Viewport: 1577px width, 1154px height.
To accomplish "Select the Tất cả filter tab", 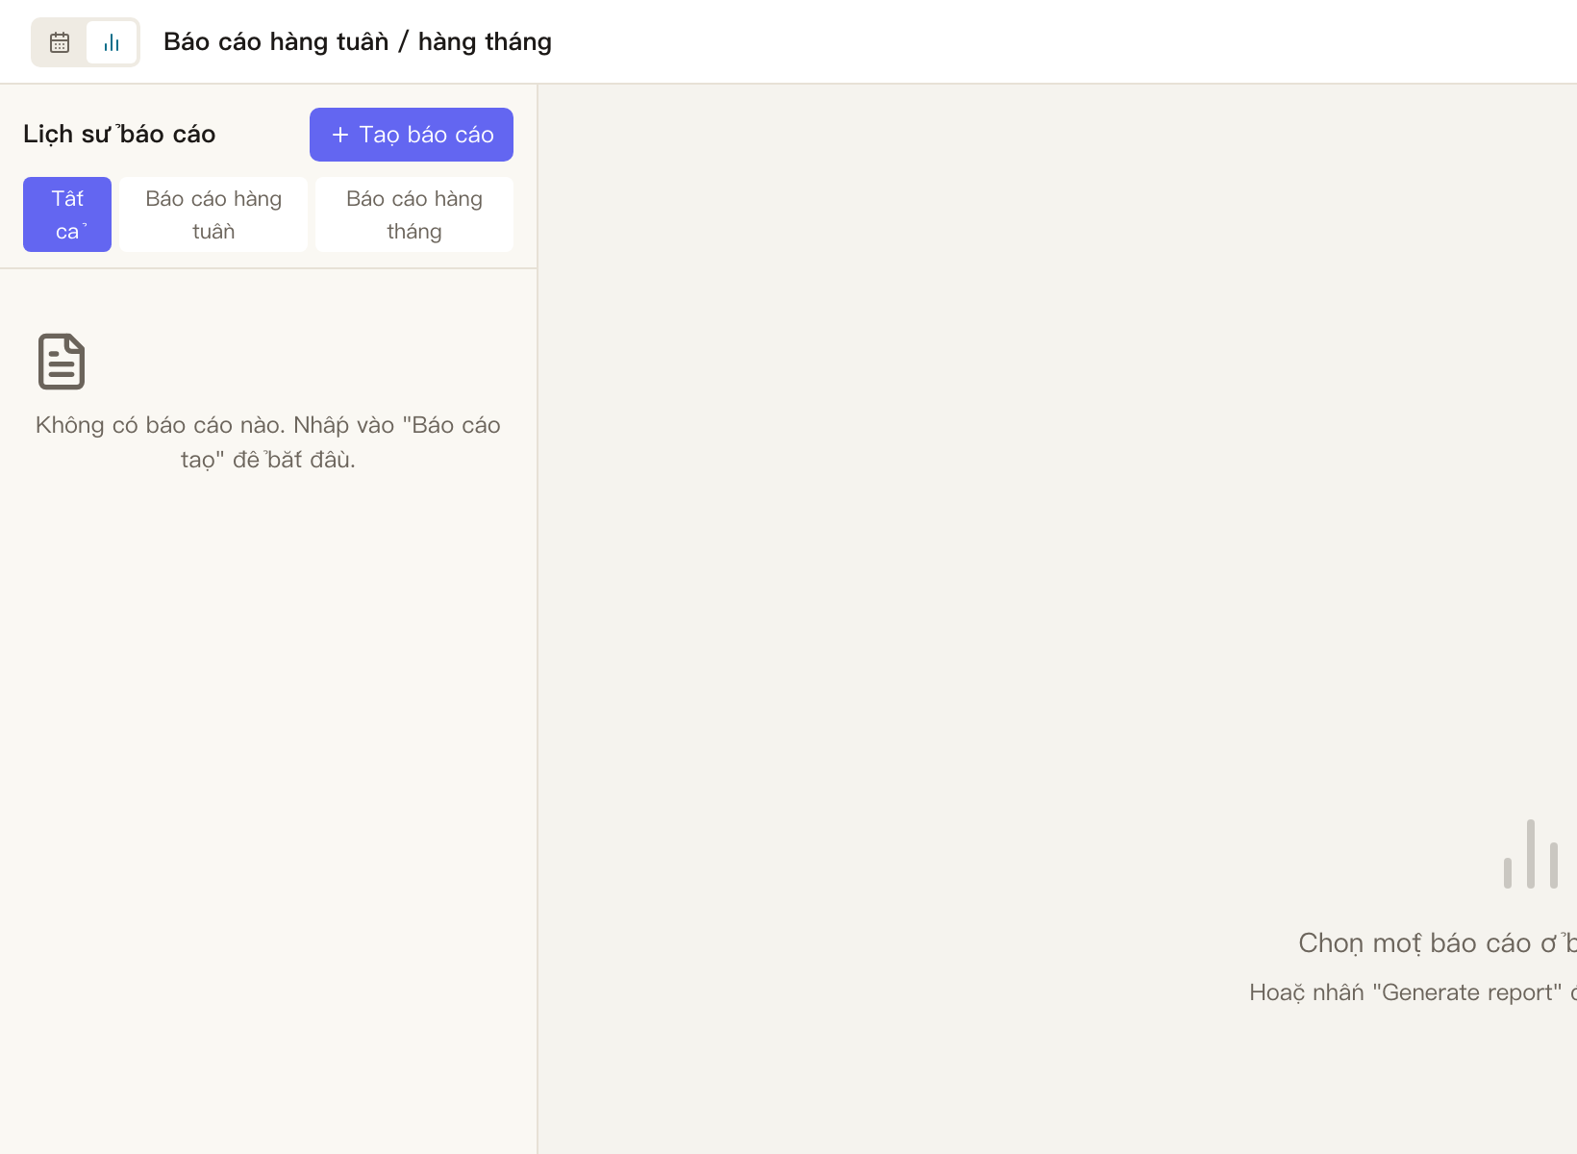I will [67, 214].
